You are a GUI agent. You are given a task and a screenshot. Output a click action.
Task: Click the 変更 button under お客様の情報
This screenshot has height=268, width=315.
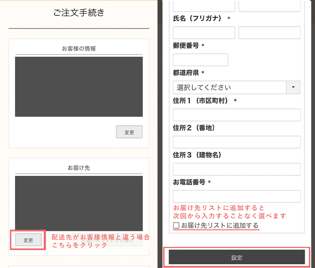click(129, 132)
